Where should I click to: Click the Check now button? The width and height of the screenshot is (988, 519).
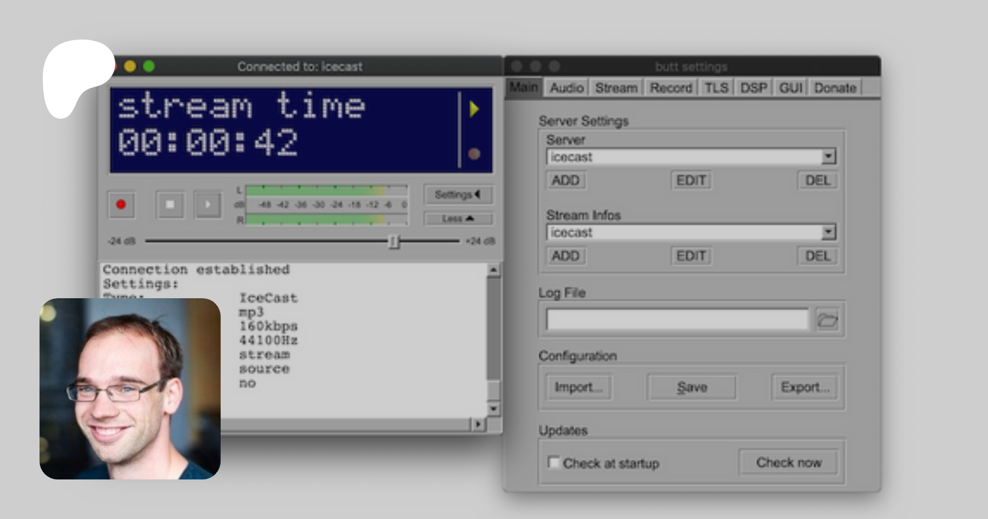788,462
